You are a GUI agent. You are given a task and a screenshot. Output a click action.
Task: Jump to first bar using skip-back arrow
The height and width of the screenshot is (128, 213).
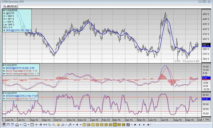coord(135,124)
